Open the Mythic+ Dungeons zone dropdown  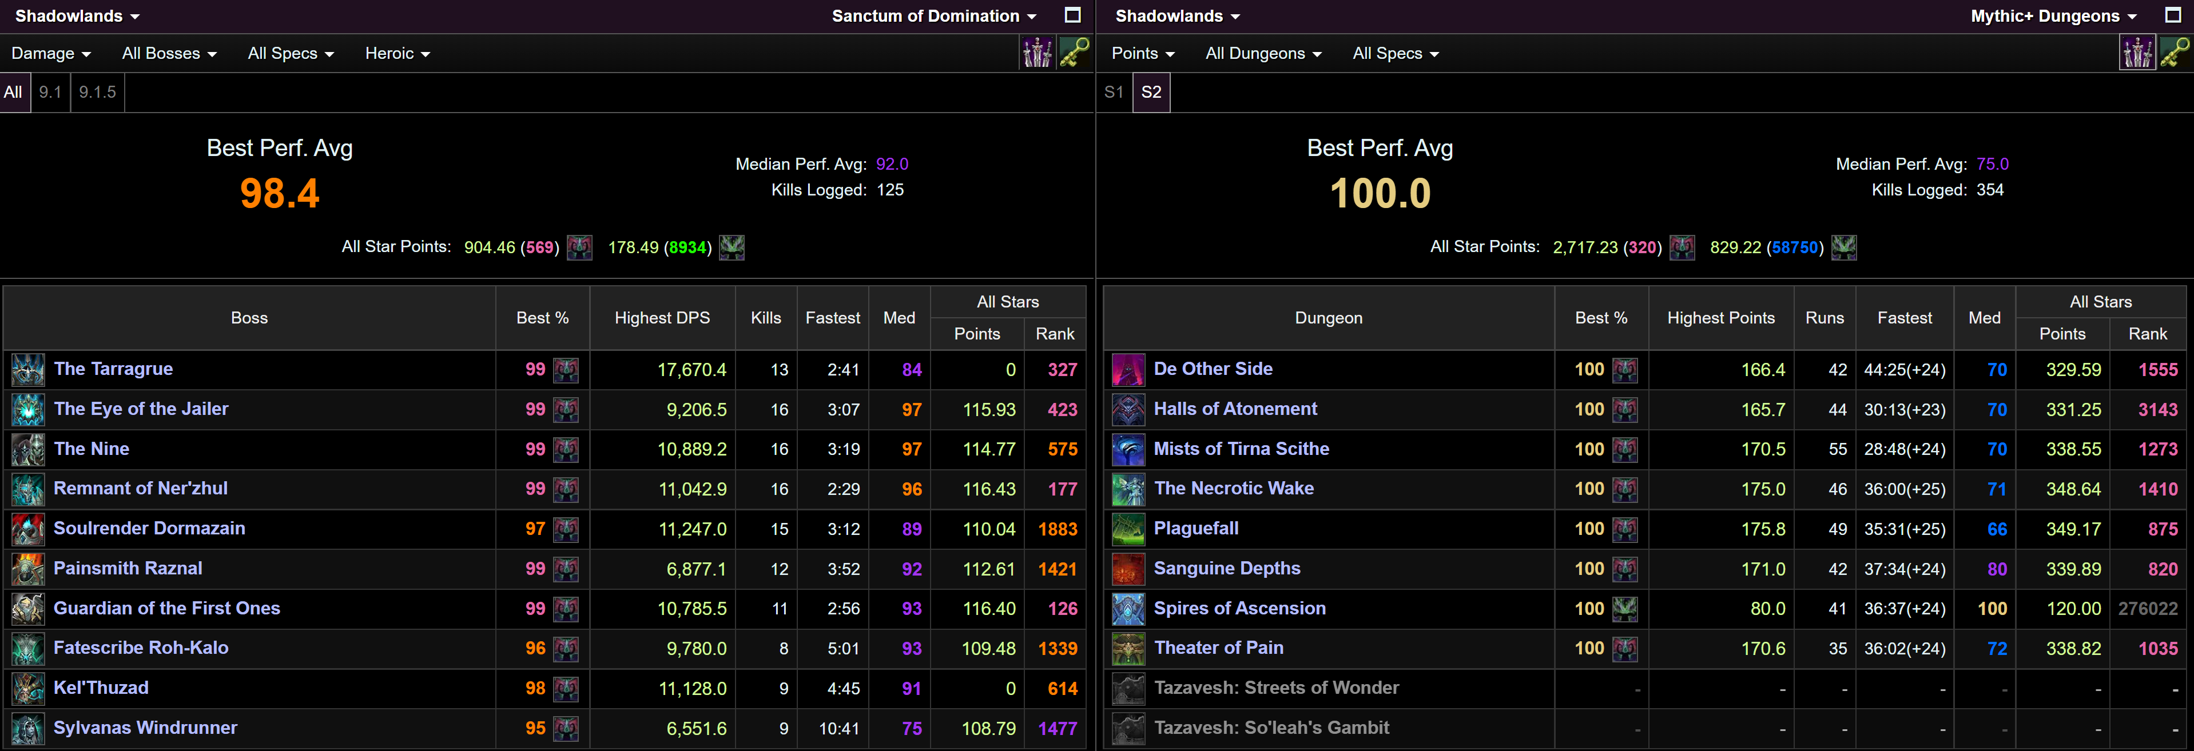[2053, 16]
